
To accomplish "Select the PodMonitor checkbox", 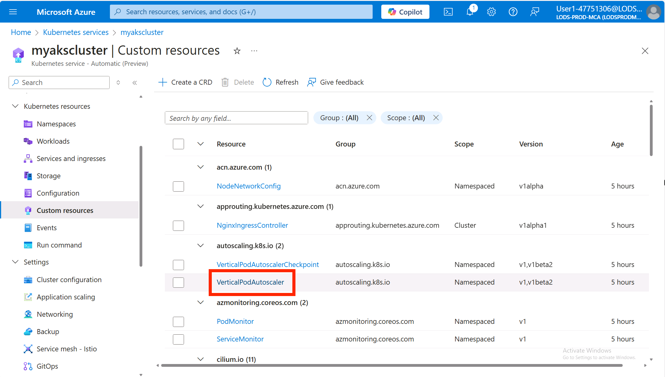I will (x=178, y=322).
